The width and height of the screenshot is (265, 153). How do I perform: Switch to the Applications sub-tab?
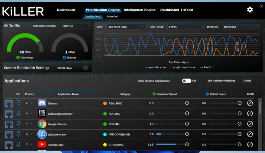point(93,16)
